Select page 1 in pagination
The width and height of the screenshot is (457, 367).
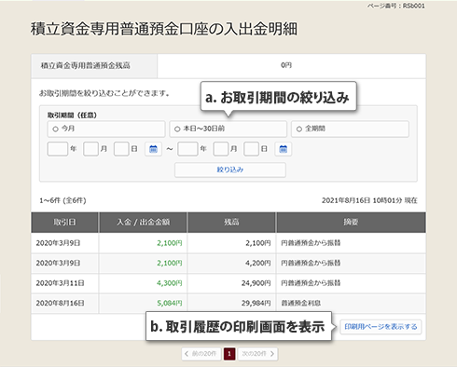[x=229, y=354]
